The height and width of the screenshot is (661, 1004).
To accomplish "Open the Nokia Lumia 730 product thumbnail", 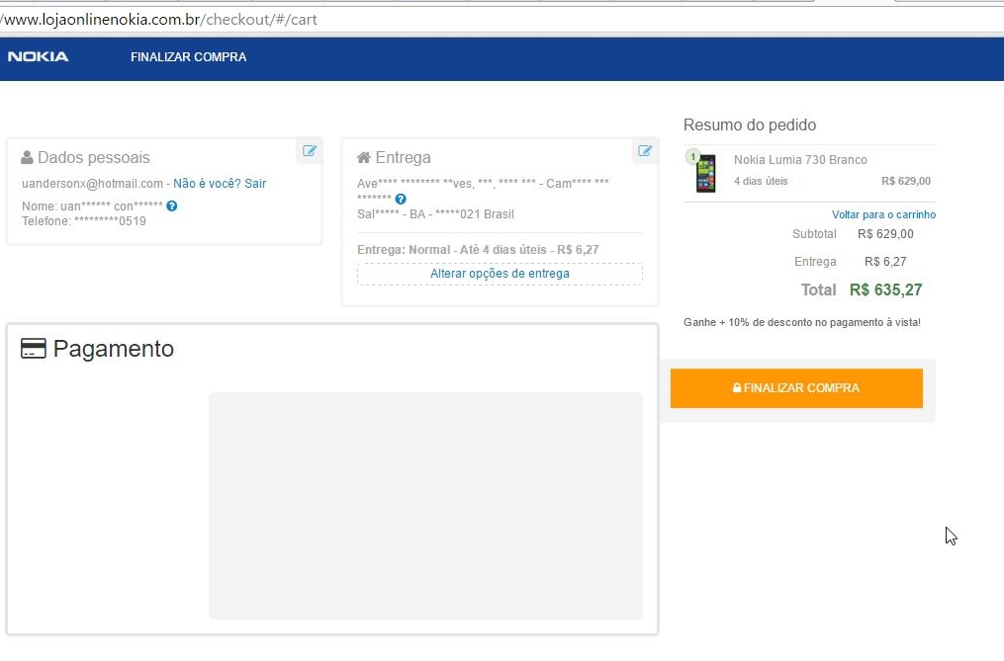I will pyautogui.click(x=705, y=174).
